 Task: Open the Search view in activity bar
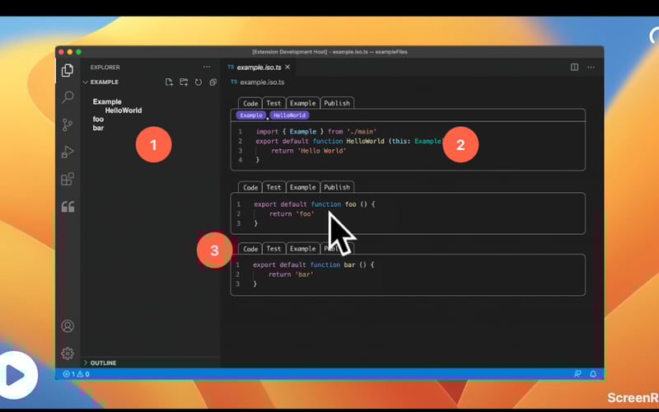[68, 97]
